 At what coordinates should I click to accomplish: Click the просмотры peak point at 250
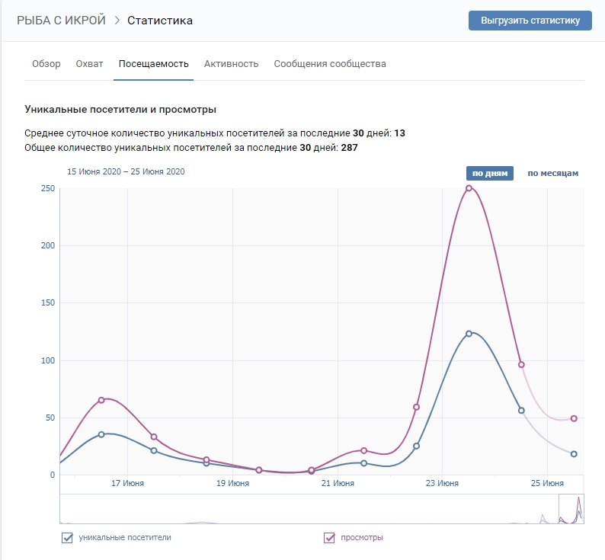(469, 188)
